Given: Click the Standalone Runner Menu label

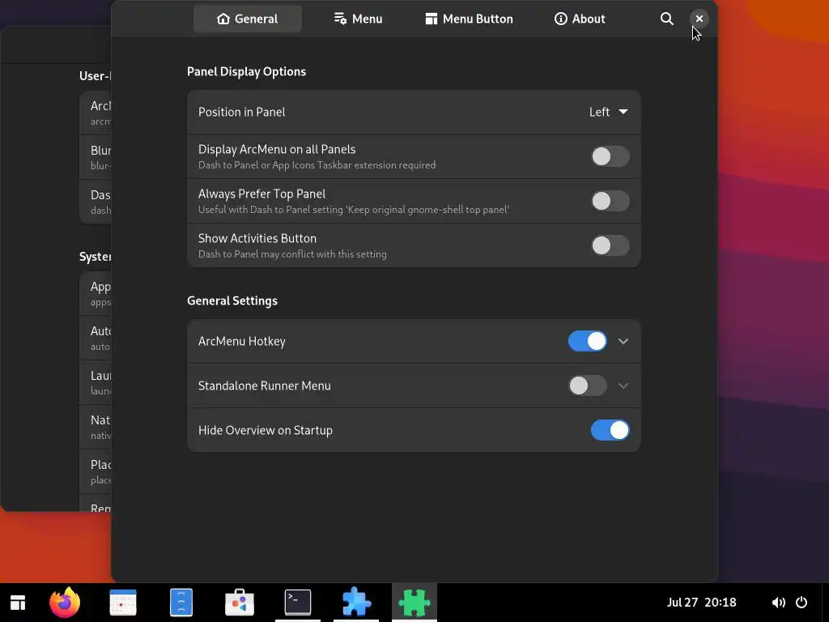Looking at the screenshot, I should point(265,386).
